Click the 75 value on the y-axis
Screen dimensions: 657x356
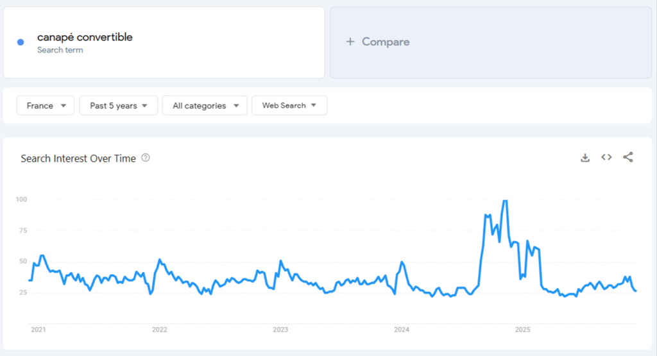(23, 230)
